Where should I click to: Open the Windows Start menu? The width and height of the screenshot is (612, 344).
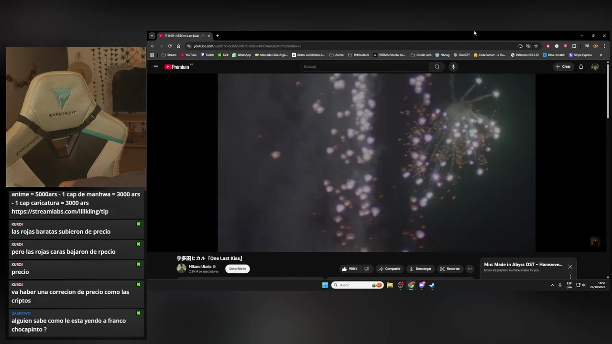325,285
